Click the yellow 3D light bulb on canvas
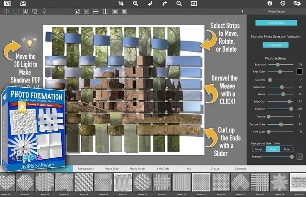 point(30,43)
